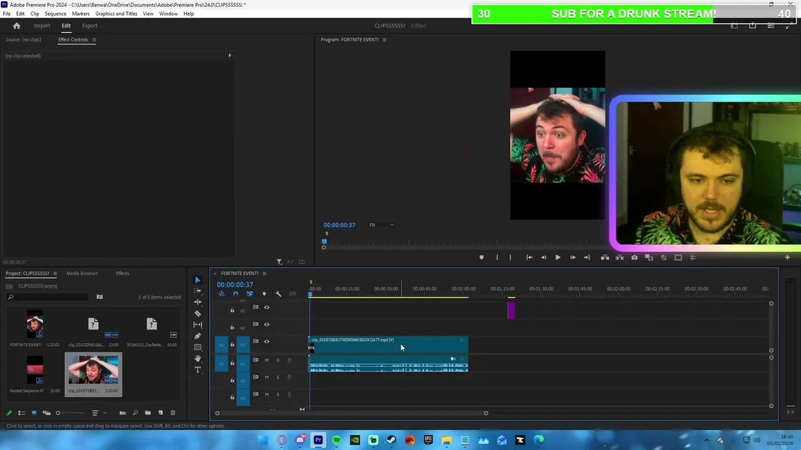
Task: Switch Project panel to icon view
Action: coord(34,412)
